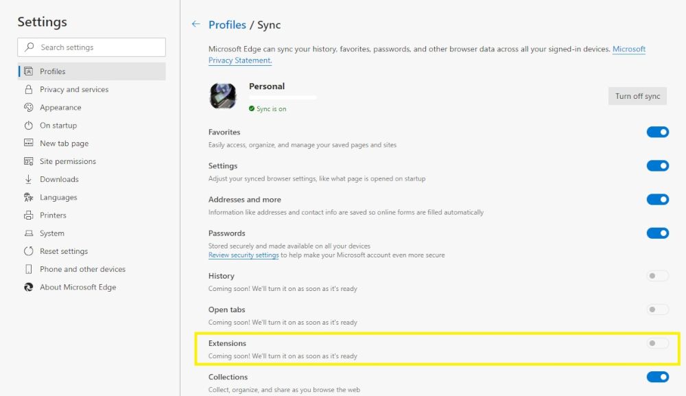The width and height of the screenshot is (686, 396).
Task: Switch off Addresses and more sync
Action: tap(657, 200)
